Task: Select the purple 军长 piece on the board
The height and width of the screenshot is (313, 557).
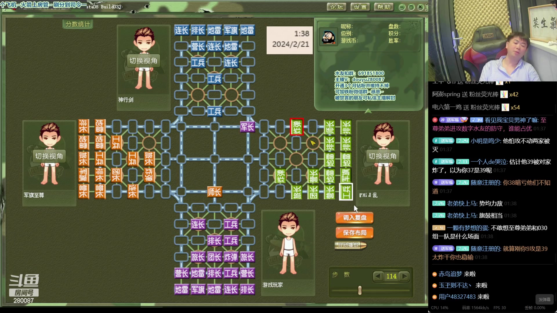Action: coord(247,127)
